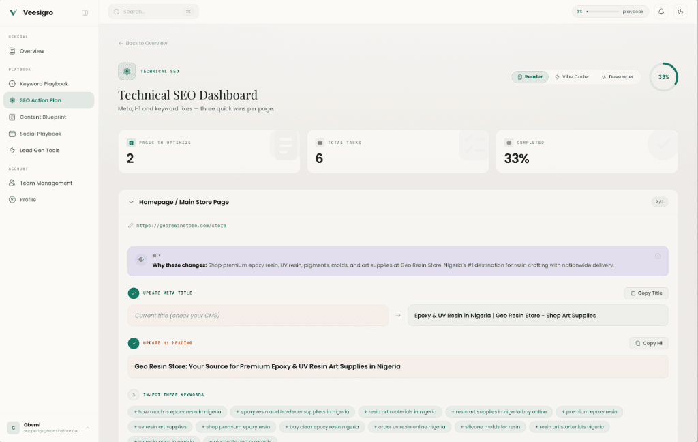
Task: Open Profile page
Action: [x=48, y=200]
